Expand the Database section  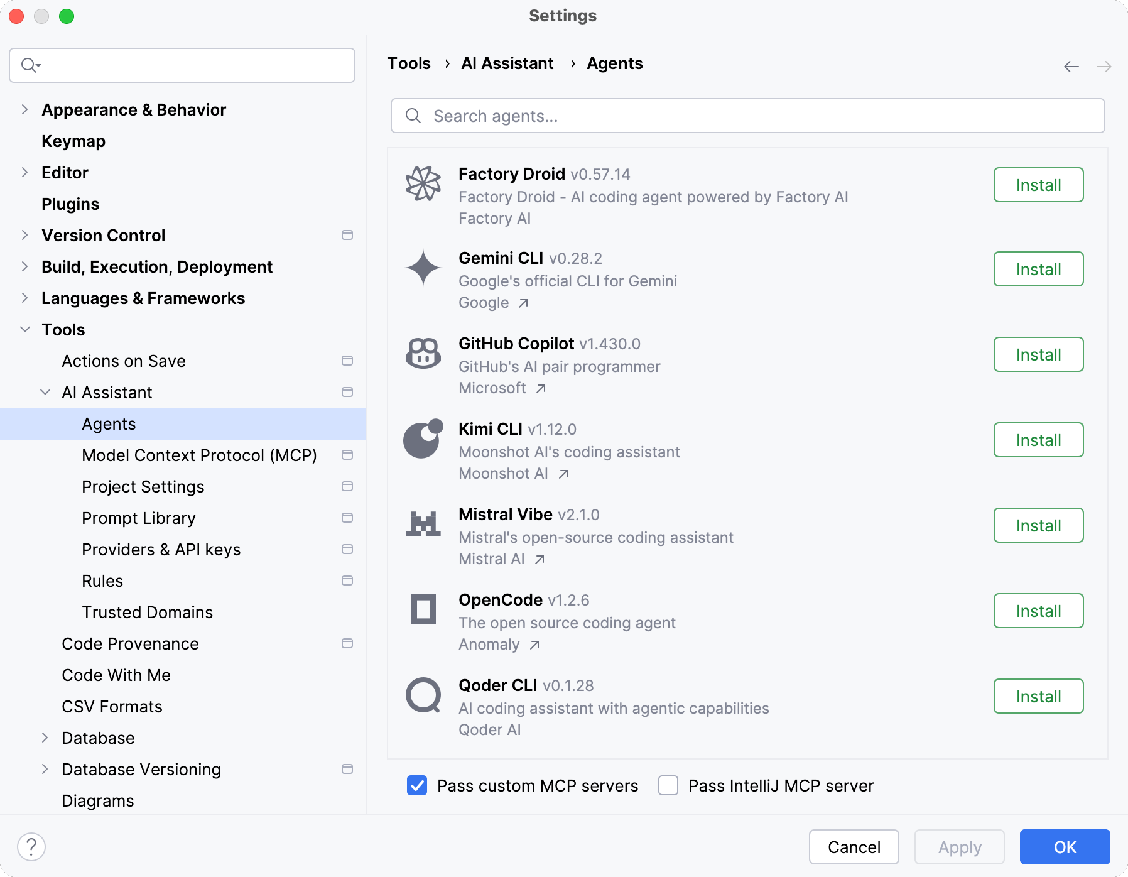[45, 738]
